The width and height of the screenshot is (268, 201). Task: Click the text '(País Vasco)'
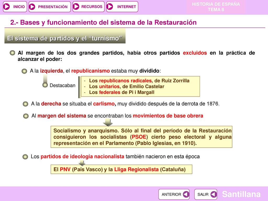(87, 169)
